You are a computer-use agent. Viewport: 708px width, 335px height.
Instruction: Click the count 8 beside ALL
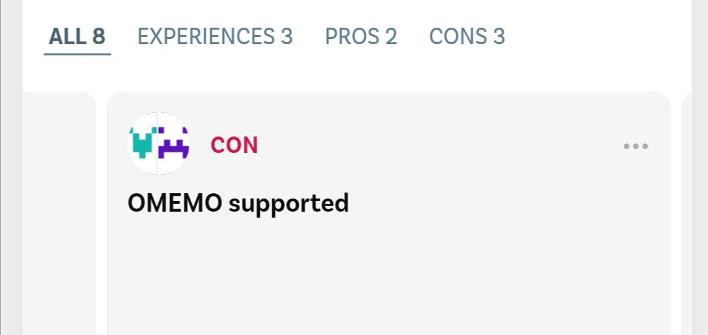pos(98,36)
